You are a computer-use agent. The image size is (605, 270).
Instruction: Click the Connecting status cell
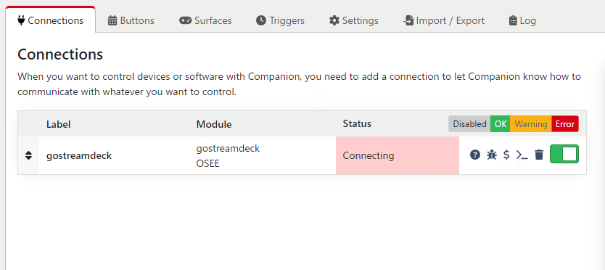(398, 155)
